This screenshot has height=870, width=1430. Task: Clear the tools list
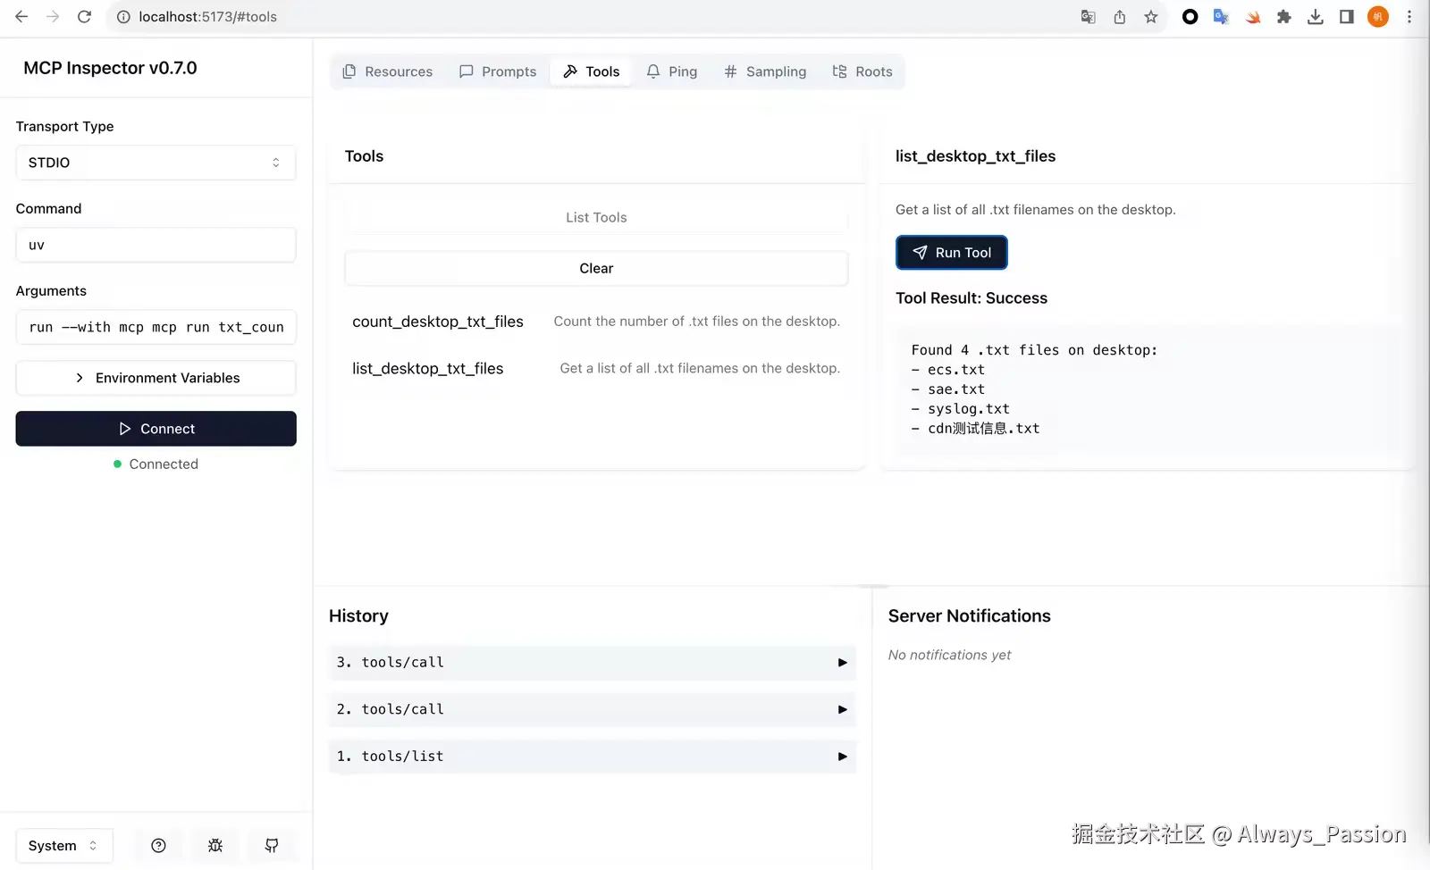point(596,268)
